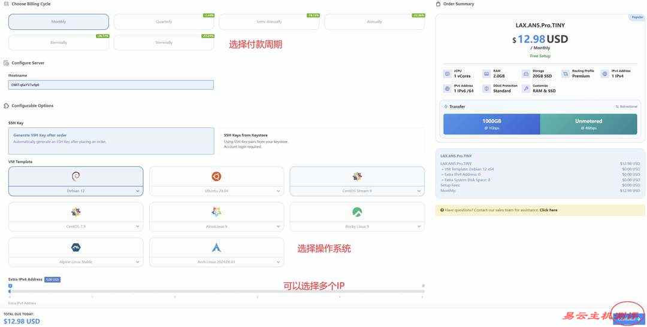Click the 'VM Template: Debian 12 x64' line
This screenshot has height=327, width=647.
tap(467, 169)
